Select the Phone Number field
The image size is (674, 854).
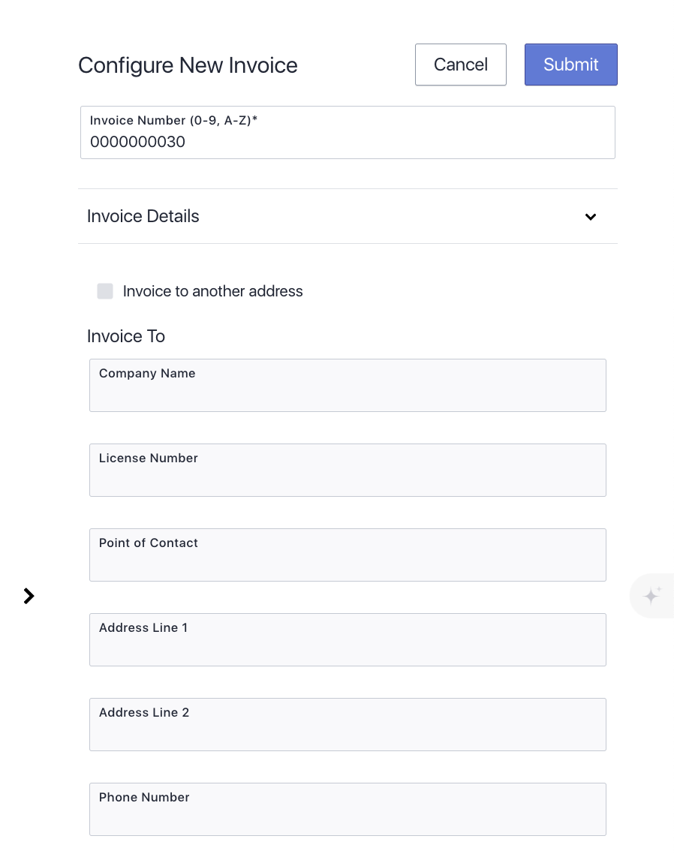click(x=348, y=809)
